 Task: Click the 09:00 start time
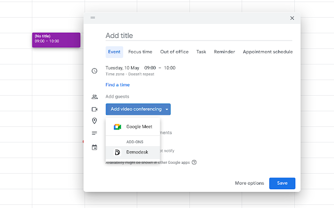tap(150, 68)
